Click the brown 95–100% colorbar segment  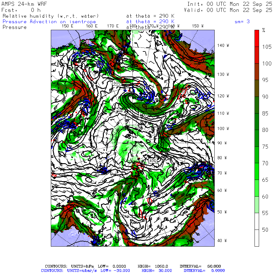(x=257, y=72)
